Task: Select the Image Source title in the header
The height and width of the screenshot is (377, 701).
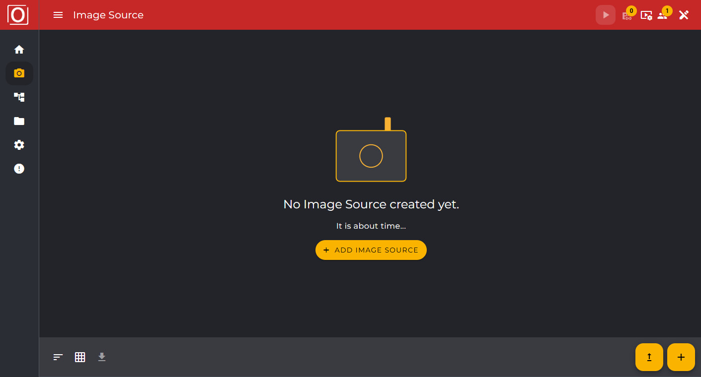Action: (108, 15)
